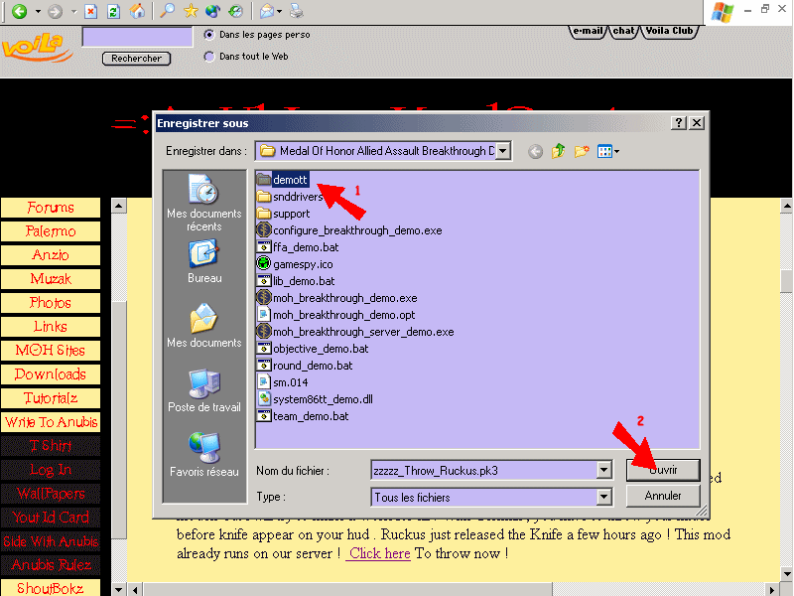
Task: Select Dans tout le Web radio button
Action: coord(209,57)
